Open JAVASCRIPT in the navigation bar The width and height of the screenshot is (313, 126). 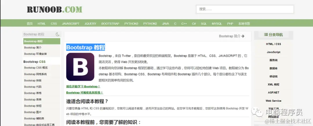click(x=71, y=23)
